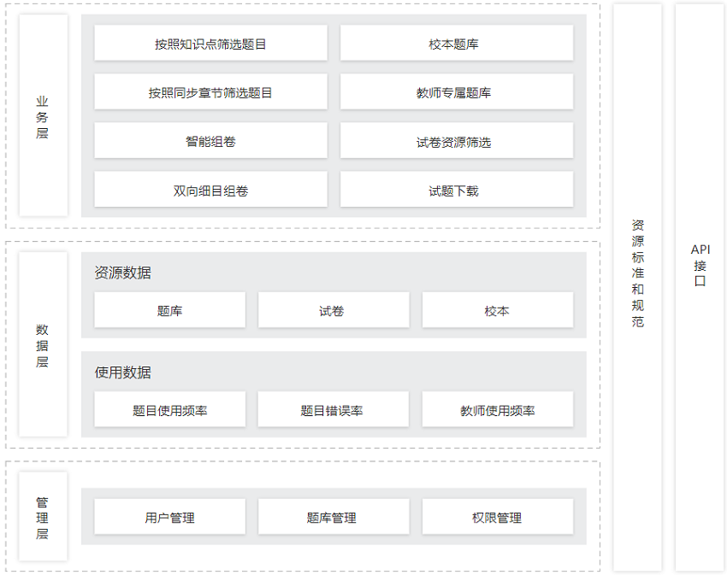Select the 权限管理 box
This screenshot has height=575, width=727.
[498, 517]
